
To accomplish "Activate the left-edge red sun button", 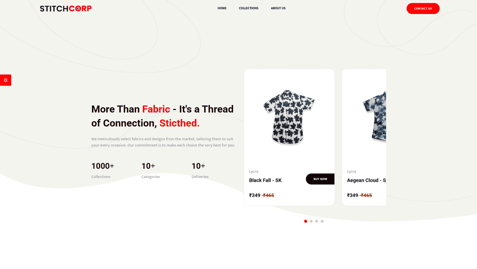I will 5,80.
